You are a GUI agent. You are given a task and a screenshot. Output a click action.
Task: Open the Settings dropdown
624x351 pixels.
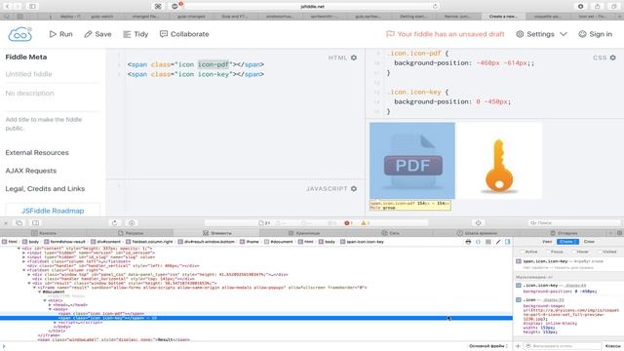coord(541,34)
